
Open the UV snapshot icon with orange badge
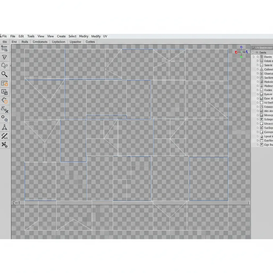(x=5, y=83)
